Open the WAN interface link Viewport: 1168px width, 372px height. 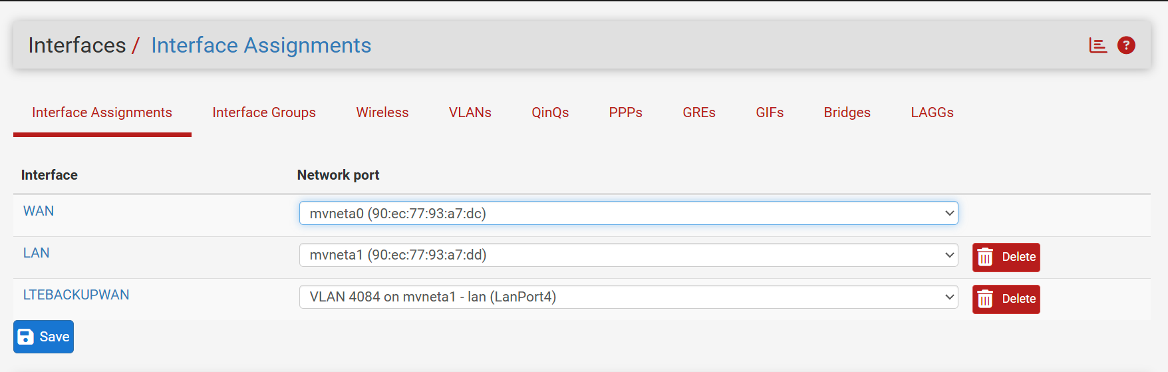[39, 211]
